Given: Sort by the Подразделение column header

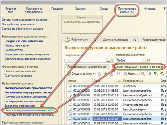Looking at the screenshot, I should tap(141, 81).
